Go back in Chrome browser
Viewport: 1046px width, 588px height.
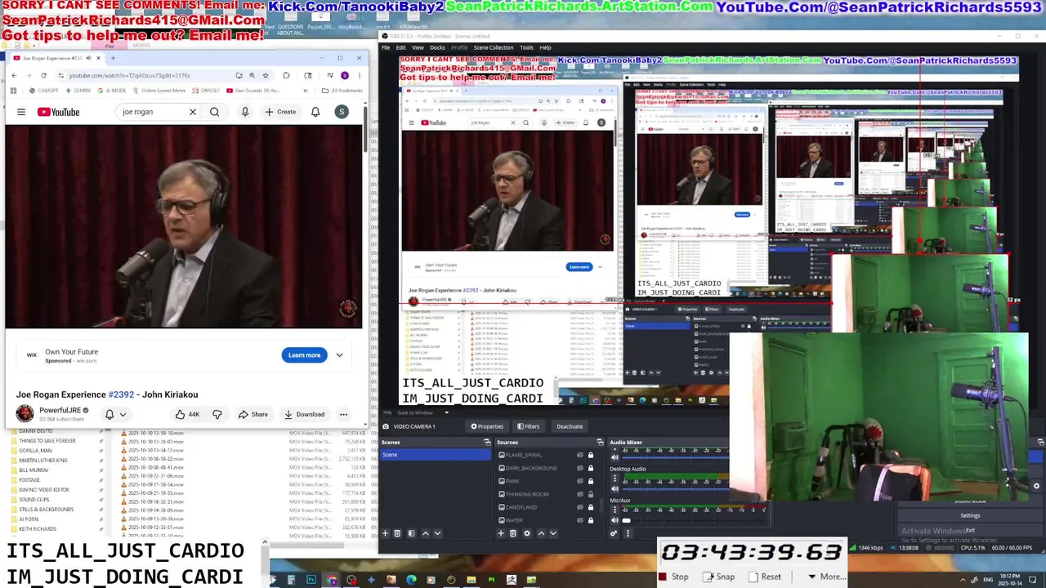tap(13, 75)
